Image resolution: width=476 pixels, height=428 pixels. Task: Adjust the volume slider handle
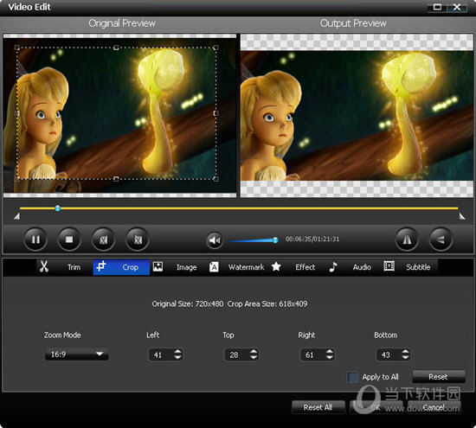pos(275,240)
